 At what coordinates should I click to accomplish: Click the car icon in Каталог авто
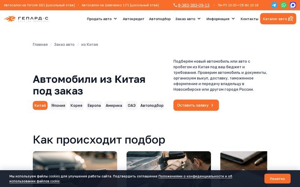pyautogui.click(x=291, y=19)
